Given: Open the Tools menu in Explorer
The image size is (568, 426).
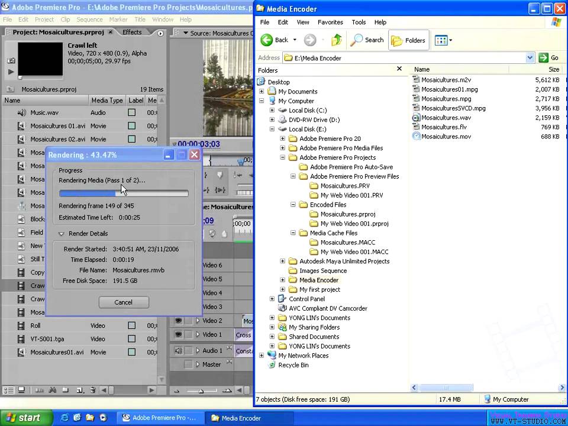Looking at the screenshot, I should pyautogui.click(x=359, y=22).
